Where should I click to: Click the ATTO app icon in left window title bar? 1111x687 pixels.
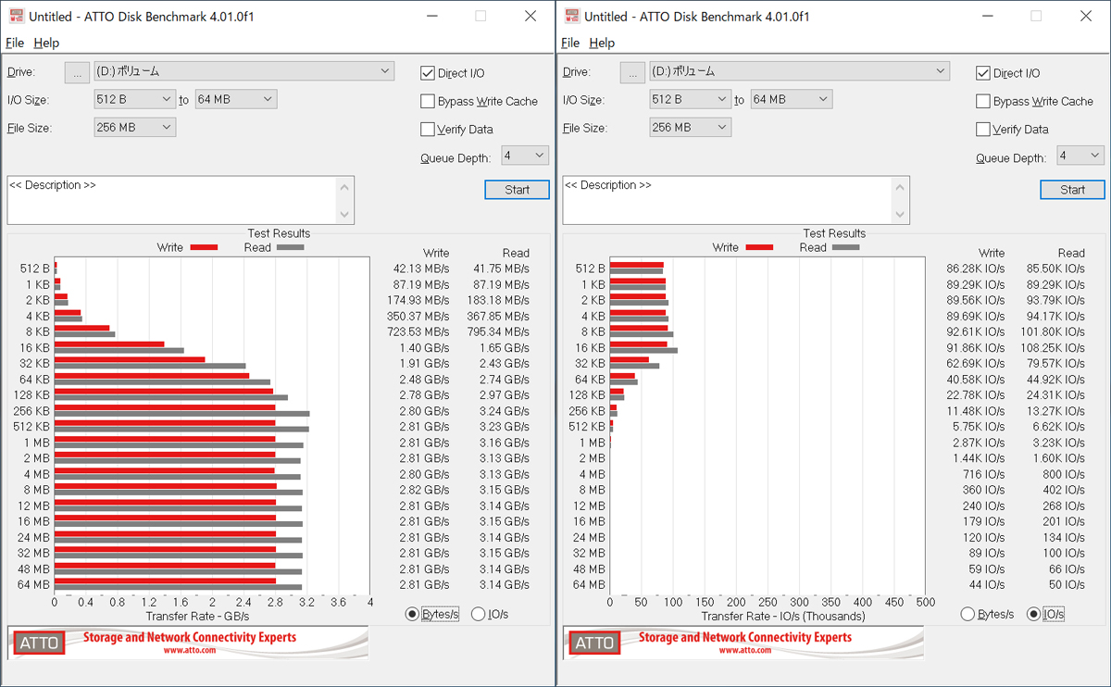15,16
